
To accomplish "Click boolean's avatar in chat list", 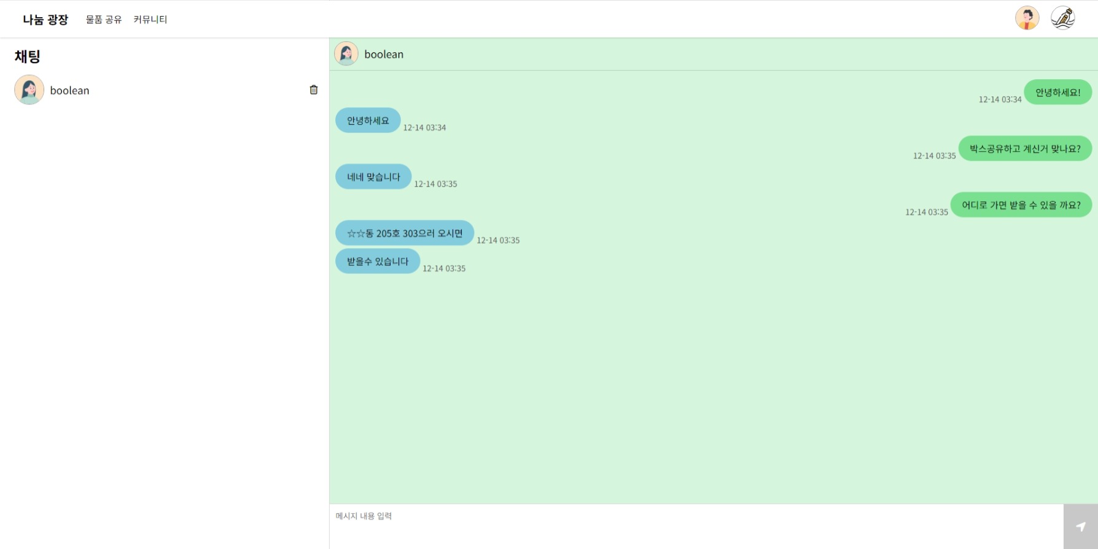I will [x=29, y=90].
